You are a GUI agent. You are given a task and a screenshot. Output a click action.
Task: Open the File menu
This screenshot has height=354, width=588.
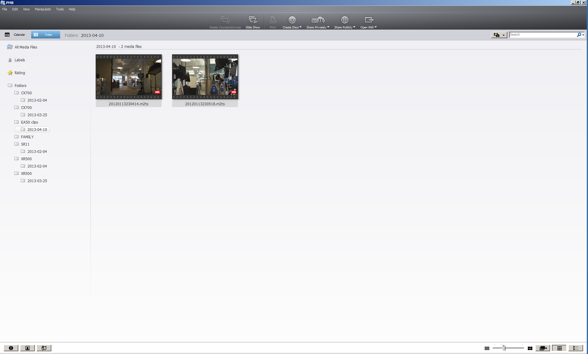point(5,9)
